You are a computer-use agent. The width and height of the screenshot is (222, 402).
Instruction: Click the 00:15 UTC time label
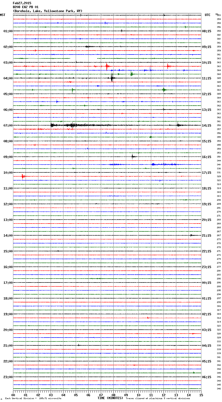tap(207, 283)
